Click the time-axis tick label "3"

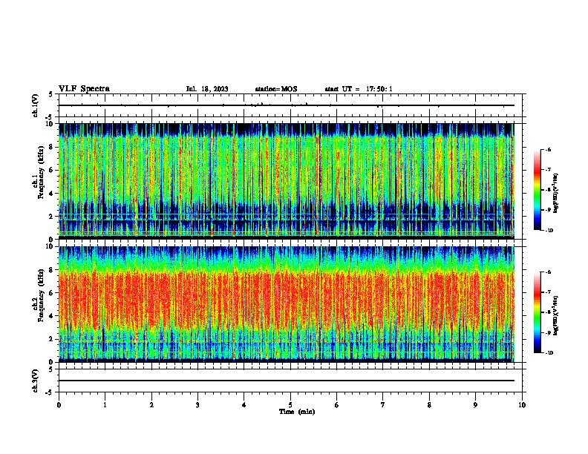[197, 405]
